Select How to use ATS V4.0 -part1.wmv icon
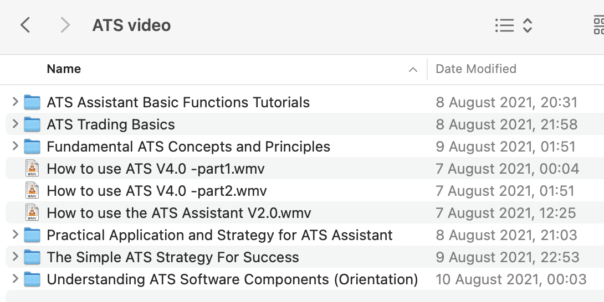Image resolution: width=604 pixels, height=302 pixels. click(x=33, y=169)
